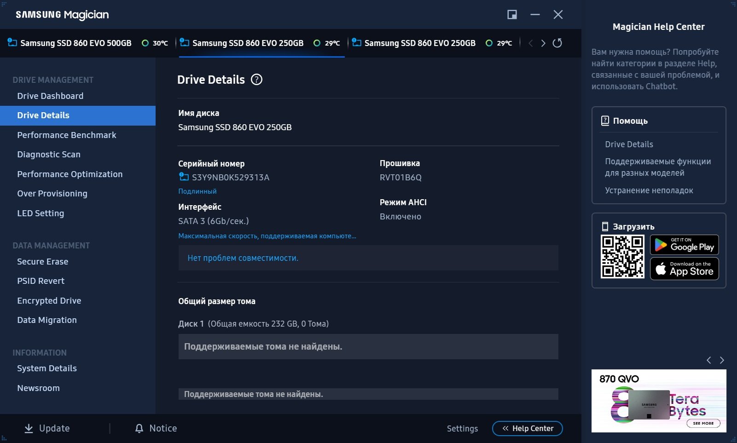The height and width of the screenshot is (443, 737).
Task: Open the Notice bell notifications
Action: point(139,428)
